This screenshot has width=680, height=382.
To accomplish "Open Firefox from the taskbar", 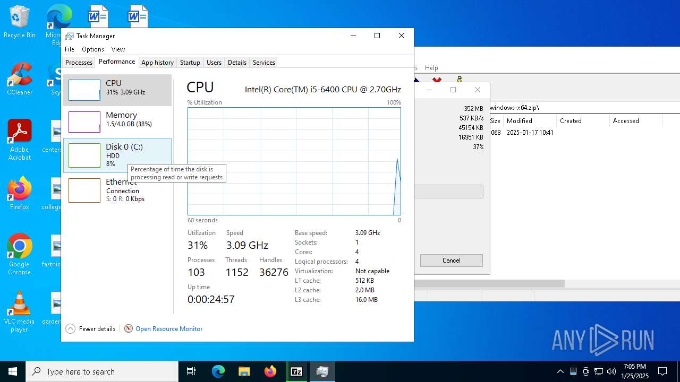I will [270, 371].
